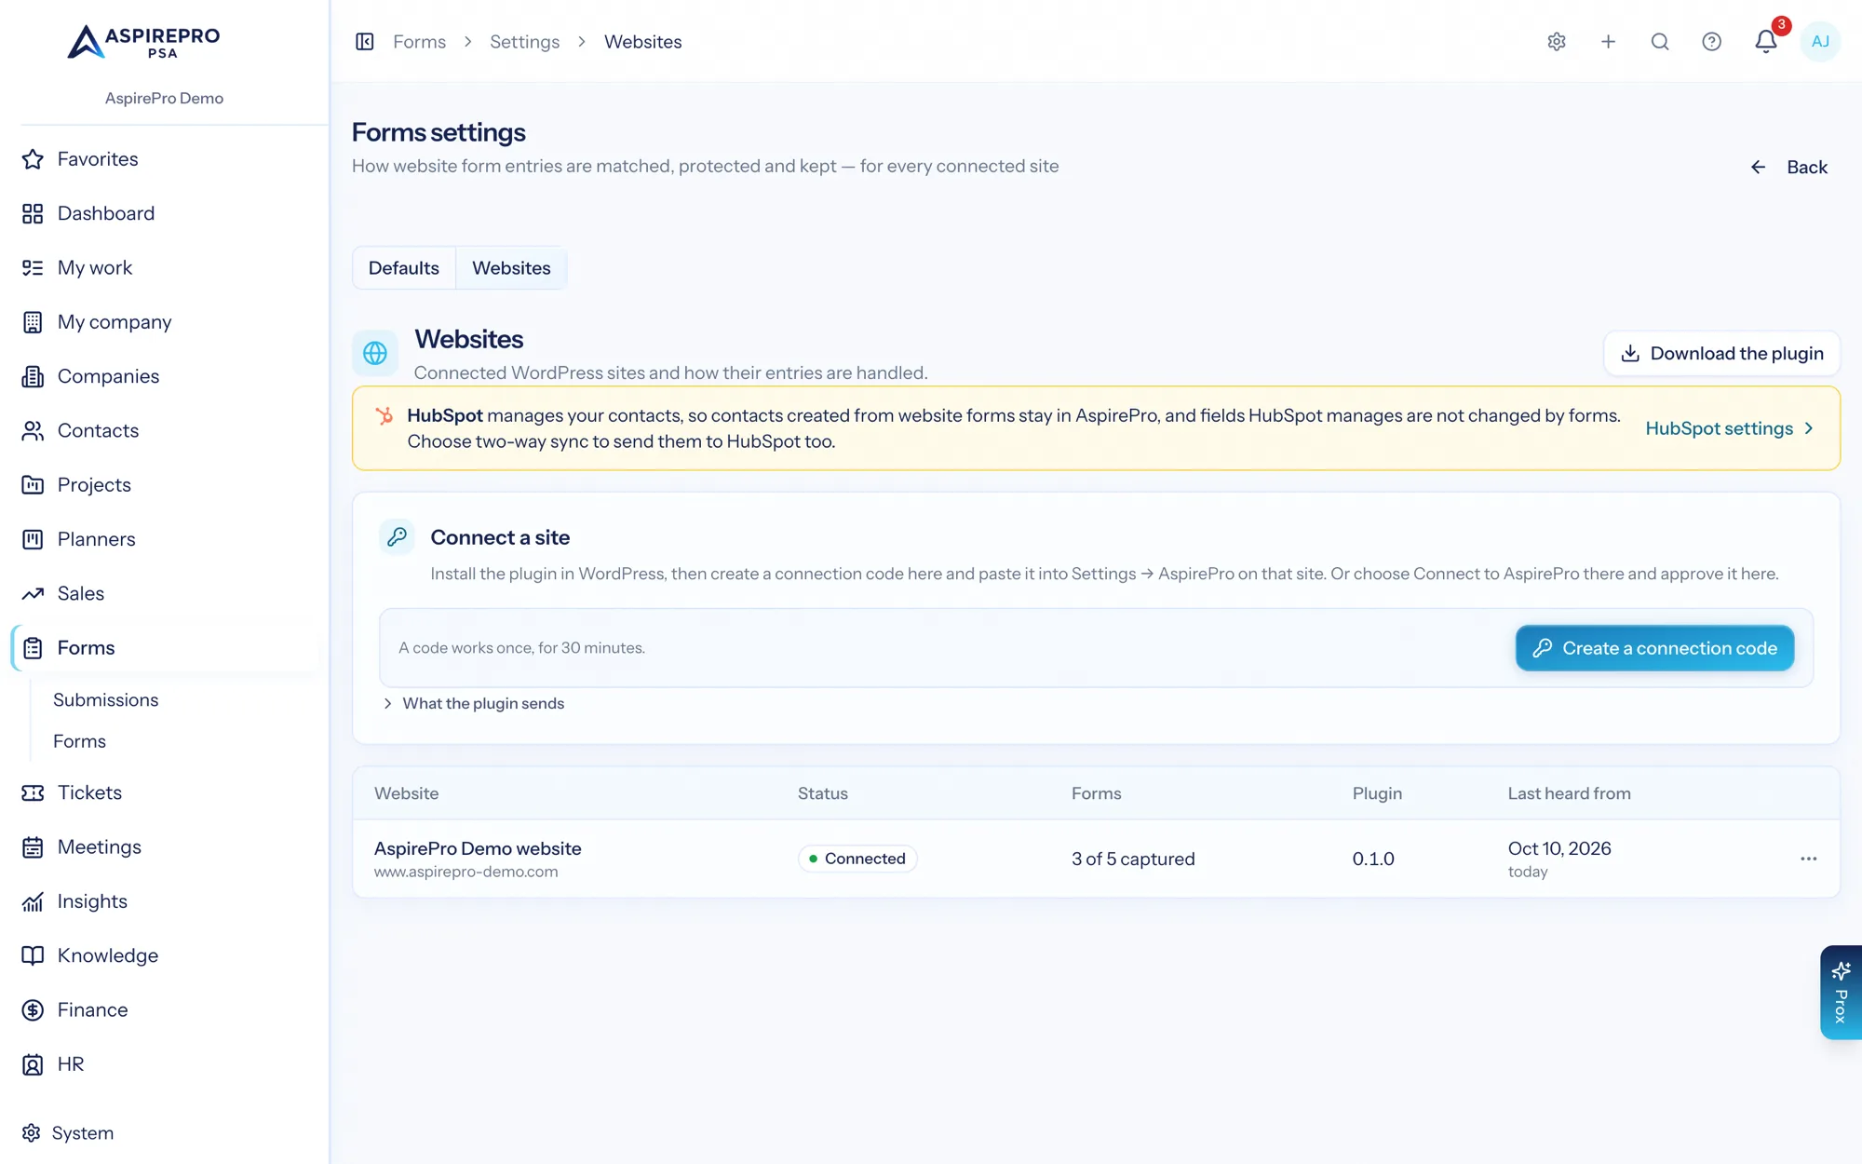Expand What the plugin sends

pyautogui.click(x=474, y=704)
